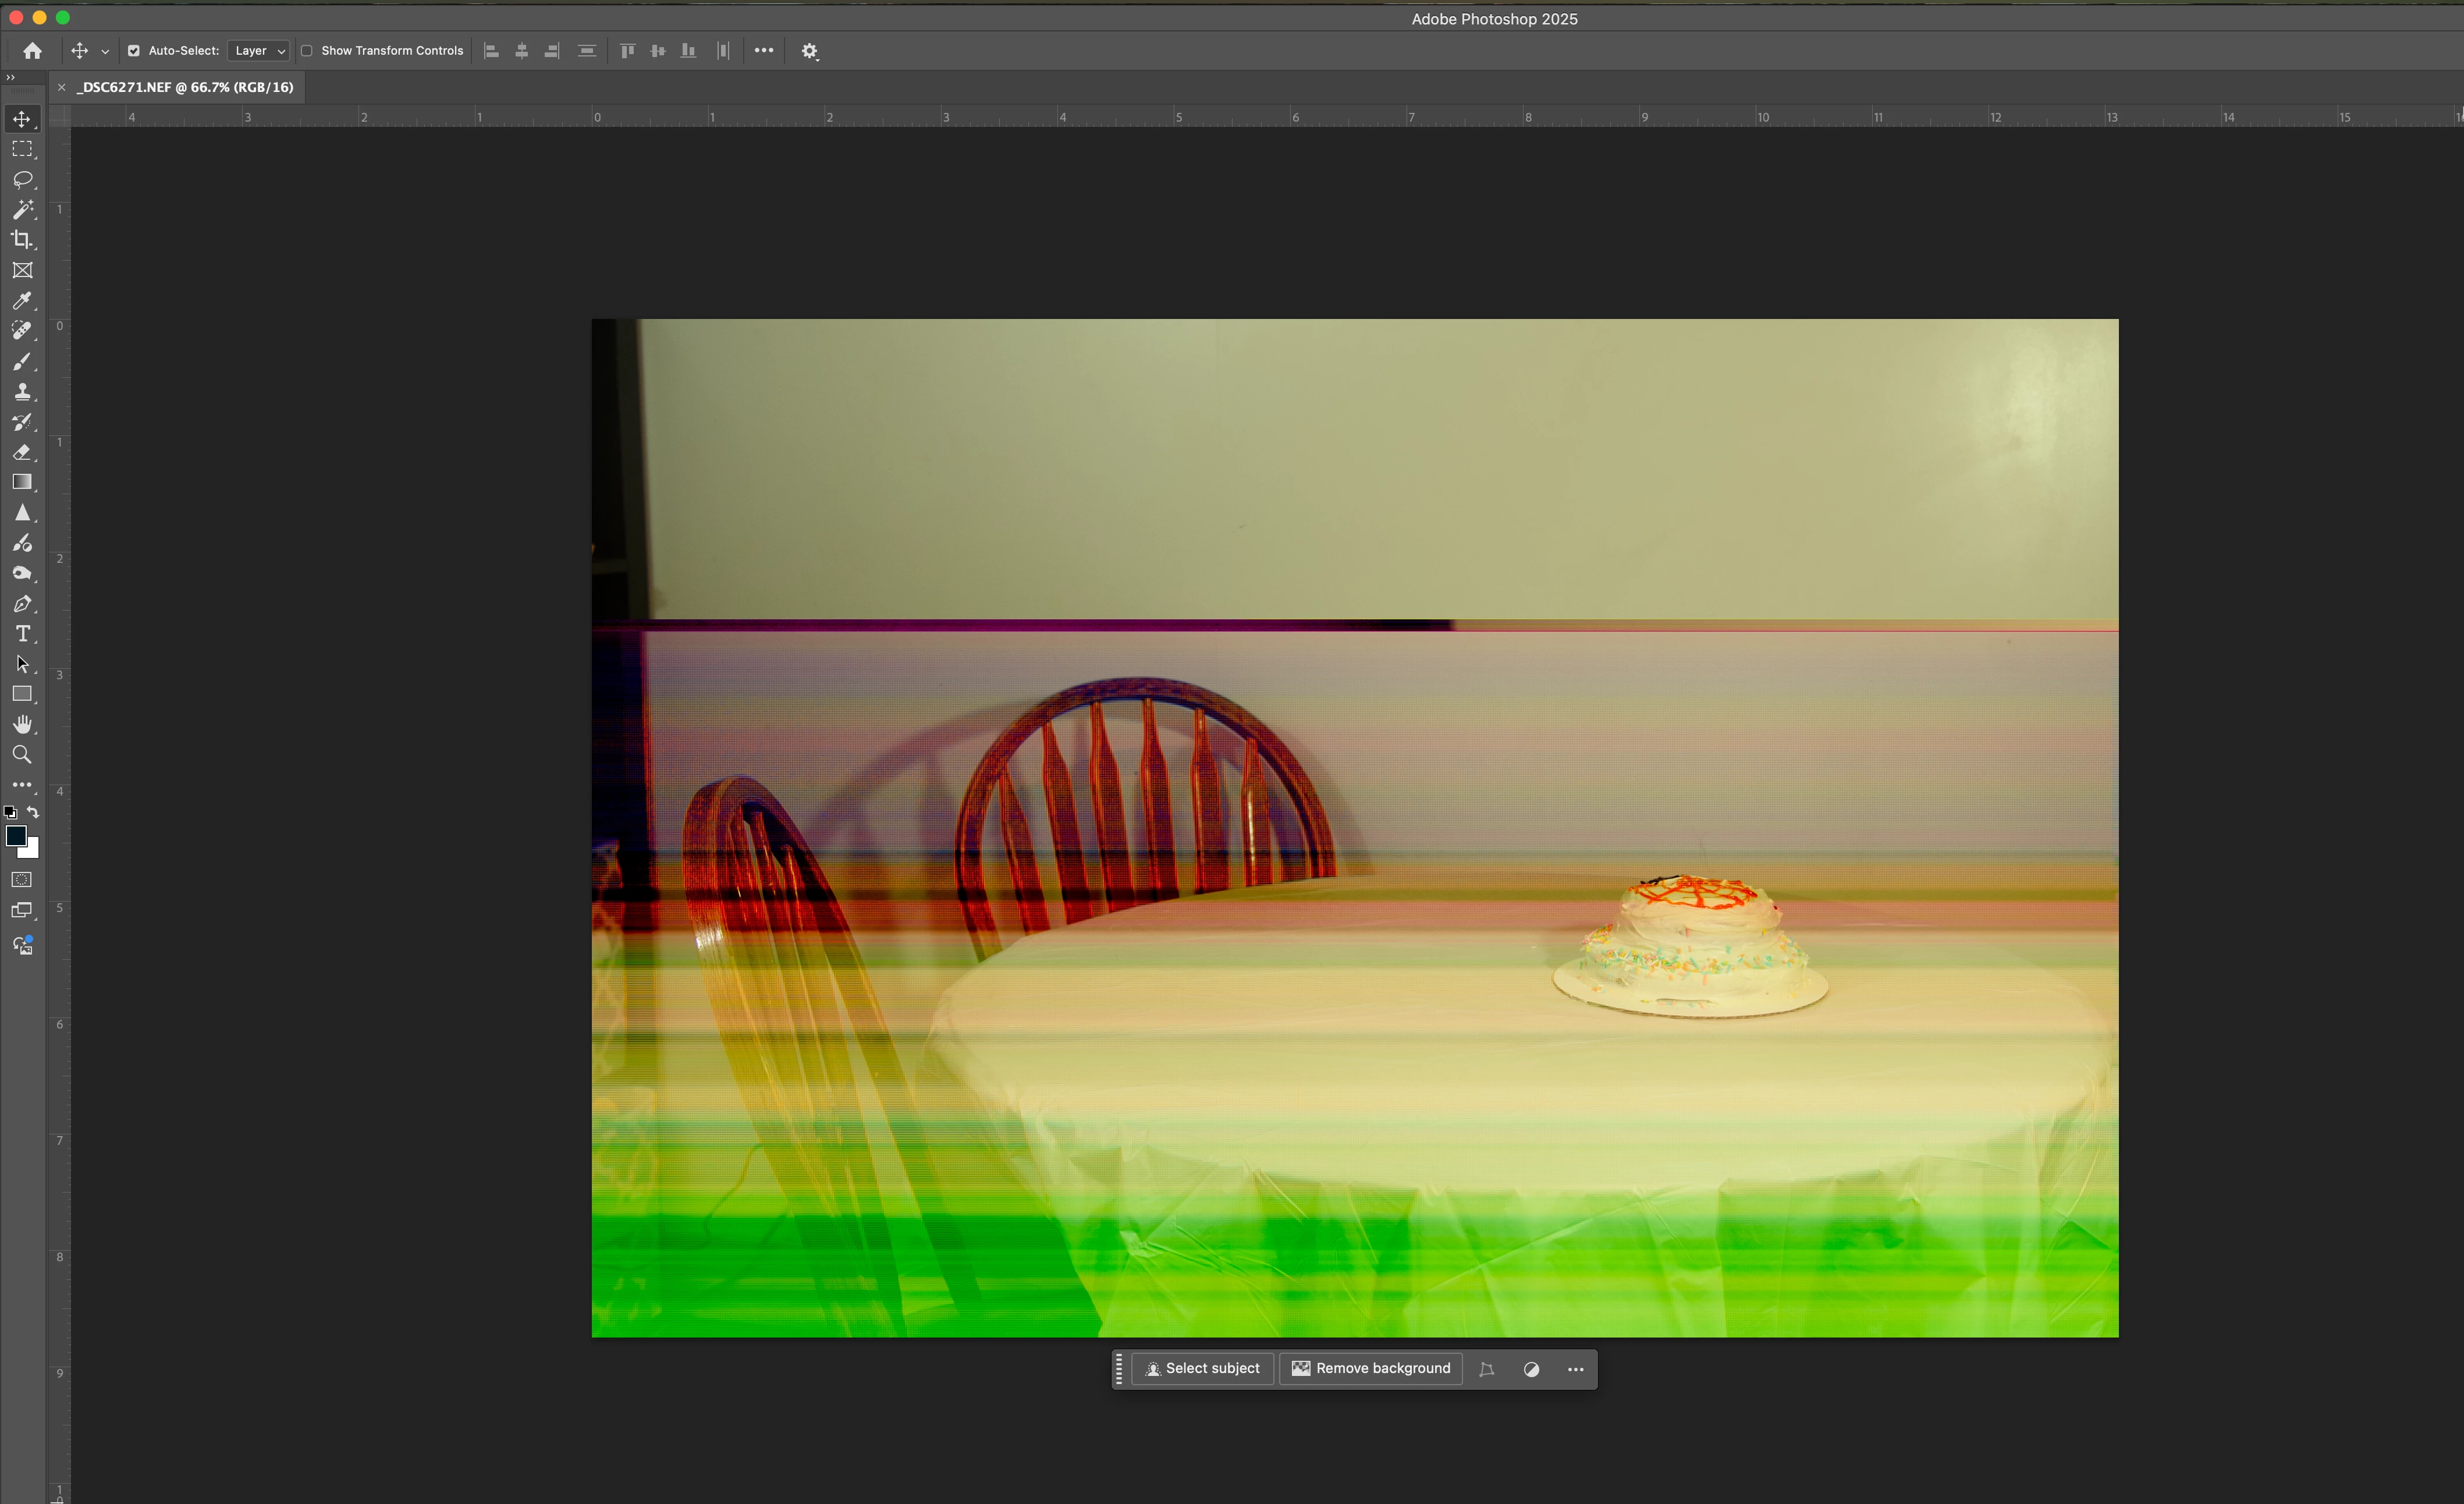2464x1504 pixels.
Task: Select the Pen tool
Action: pyautogui.click(x=22, y=604)
